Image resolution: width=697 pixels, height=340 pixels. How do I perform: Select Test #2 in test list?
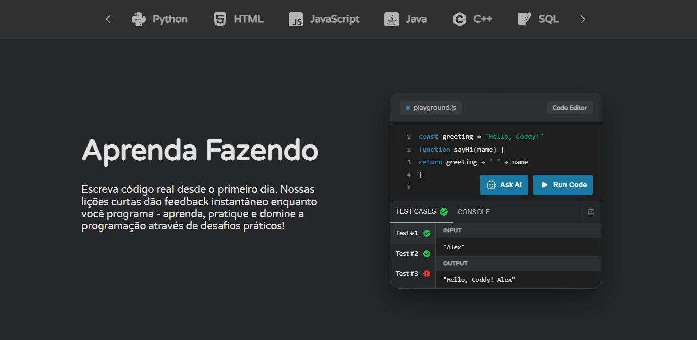[x=407, y=254]
